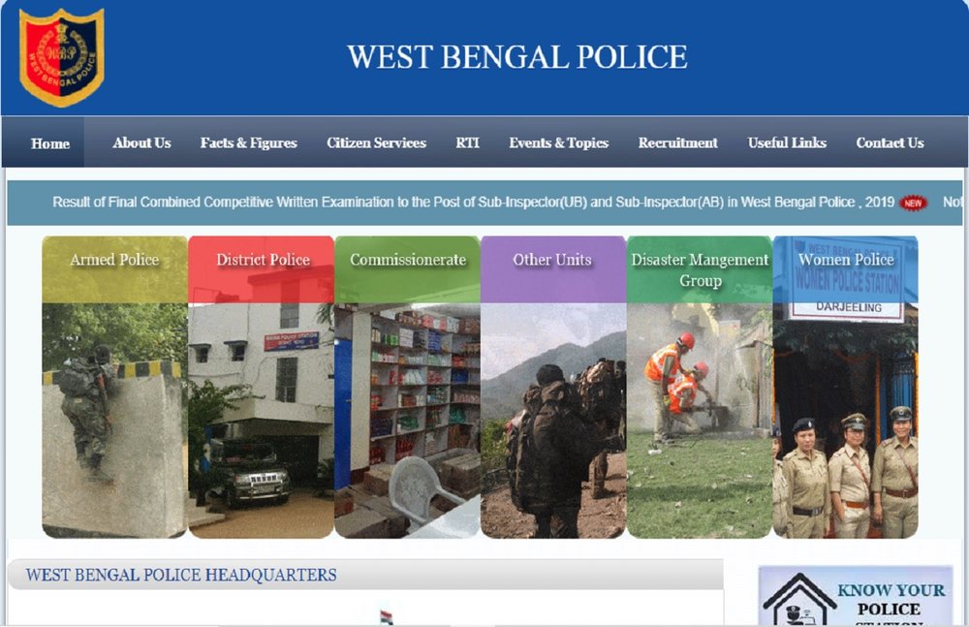This screenshot has height=627, width=969.
Task: Select the District Police tile
Action: (x=261, y=387)
